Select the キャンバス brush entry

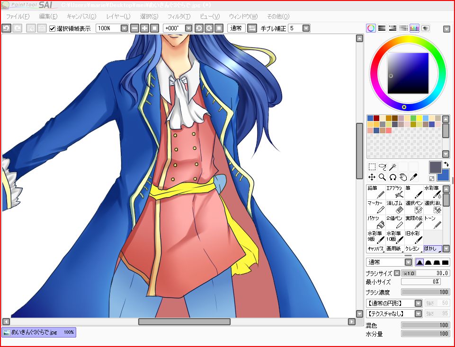tap(376, 249)
